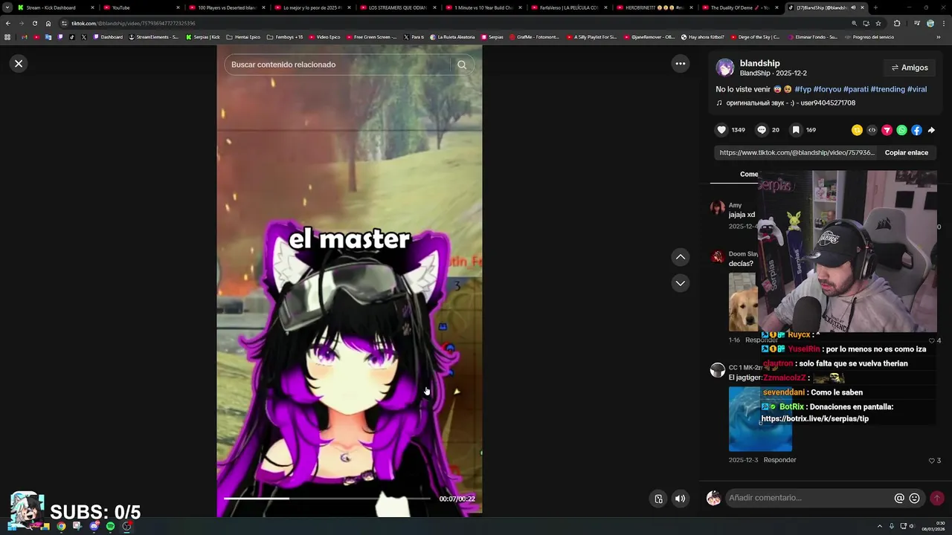Screen dimensions: 952x535
Task: Mute the video with speaker button
Action: click(680, 499)
